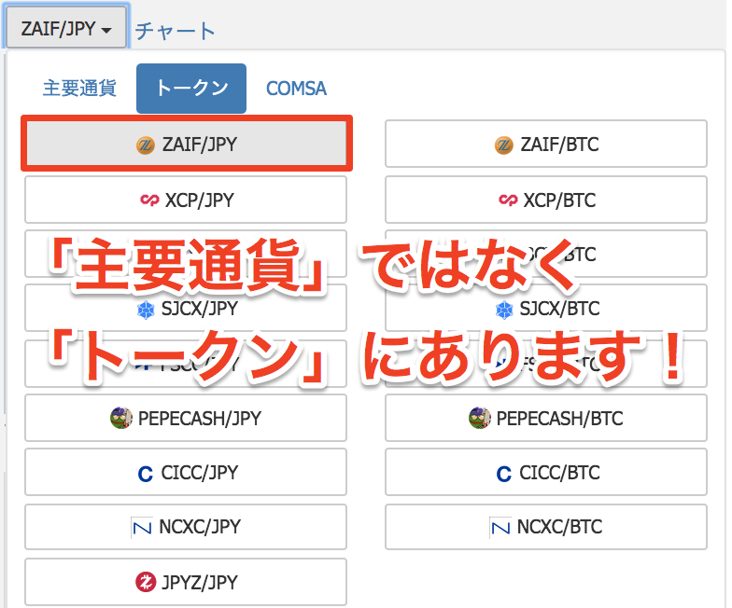Select the トークン tab
This screenshot has height=608, width=732.
point(191,88)
